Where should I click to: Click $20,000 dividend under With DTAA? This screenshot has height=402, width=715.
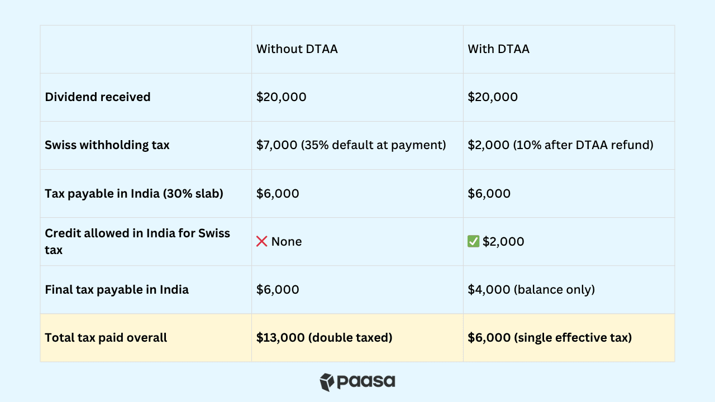[493, 97]
